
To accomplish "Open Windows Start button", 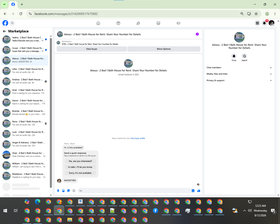I will click(x=5, y=211).
